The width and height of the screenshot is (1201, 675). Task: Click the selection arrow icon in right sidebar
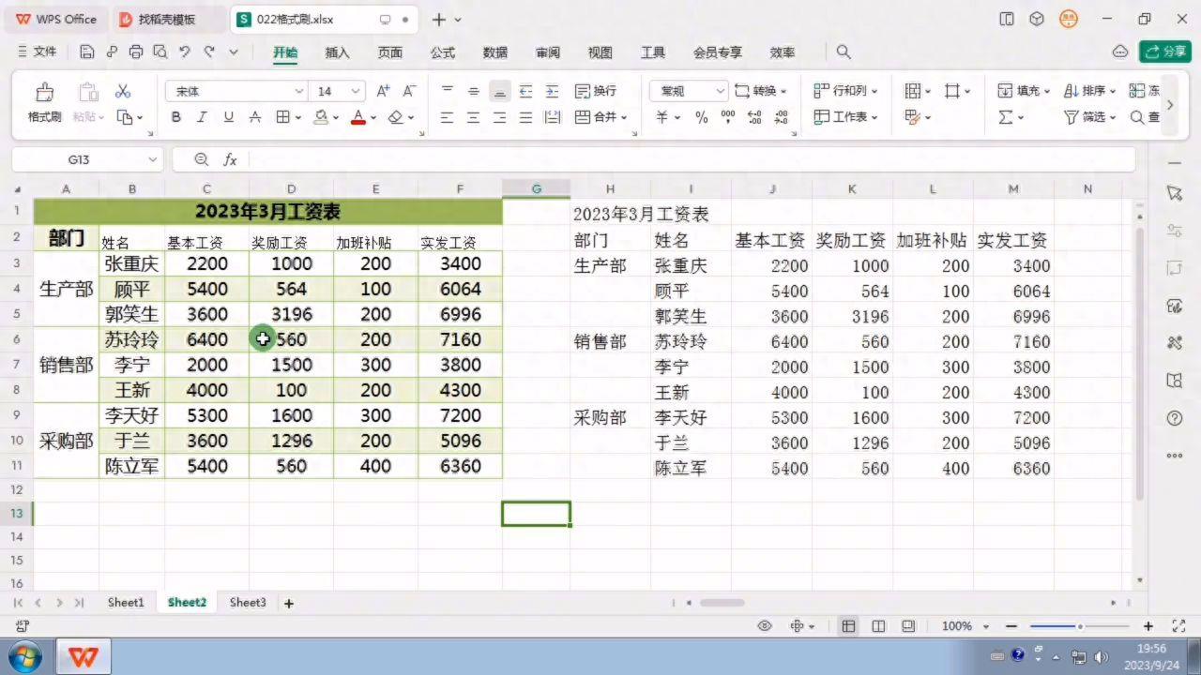(x=1175, y=192)
